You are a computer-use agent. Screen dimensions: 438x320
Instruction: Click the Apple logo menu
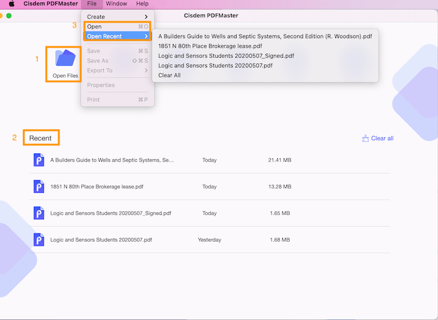11,4
